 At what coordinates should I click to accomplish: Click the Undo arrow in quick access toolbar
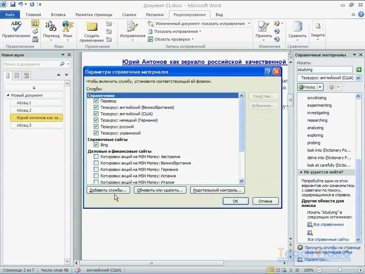pyautogui.click(x=21, y=4)
